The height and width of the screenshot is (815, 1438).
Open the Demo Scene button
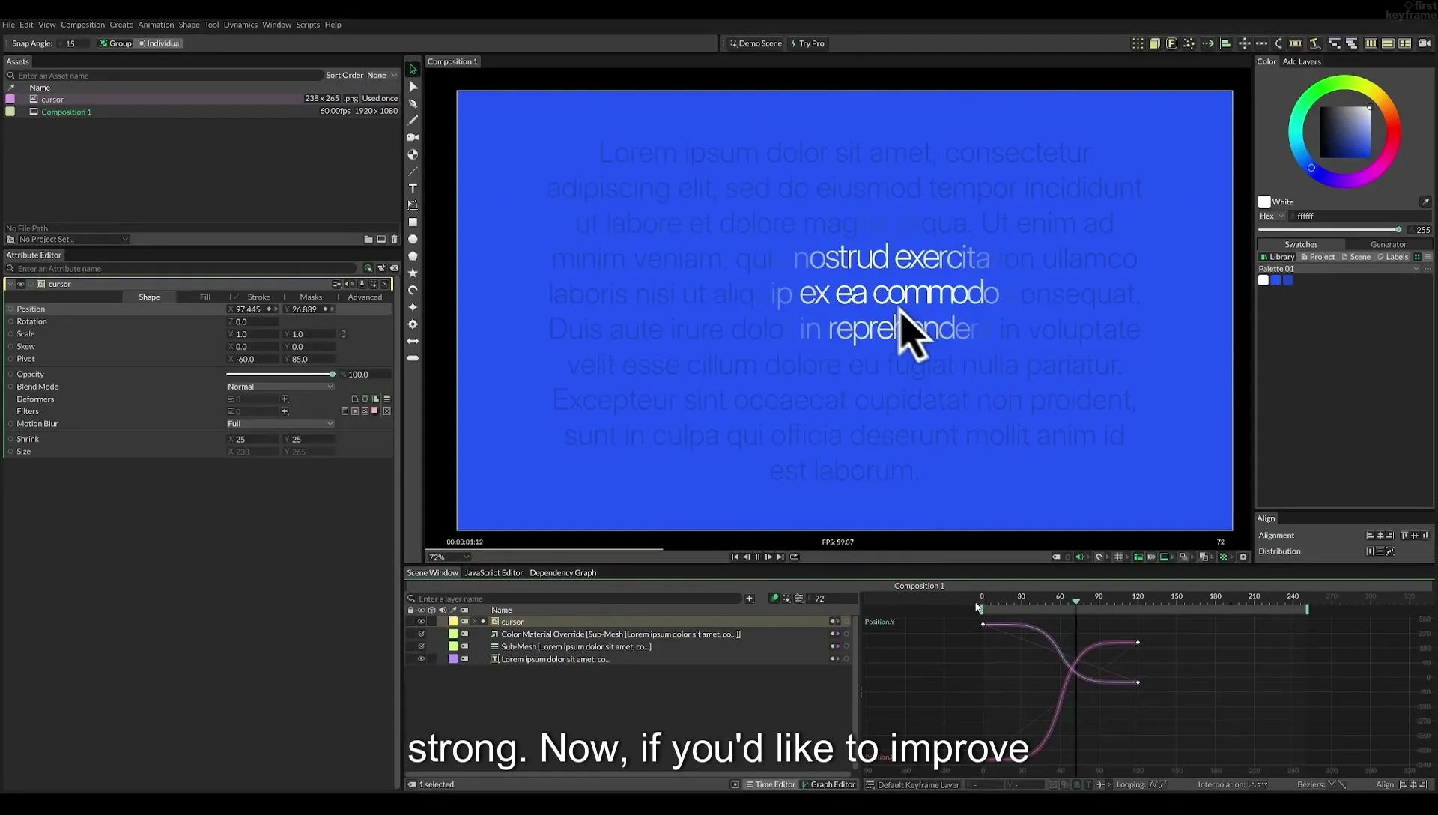tap(756, 43)
